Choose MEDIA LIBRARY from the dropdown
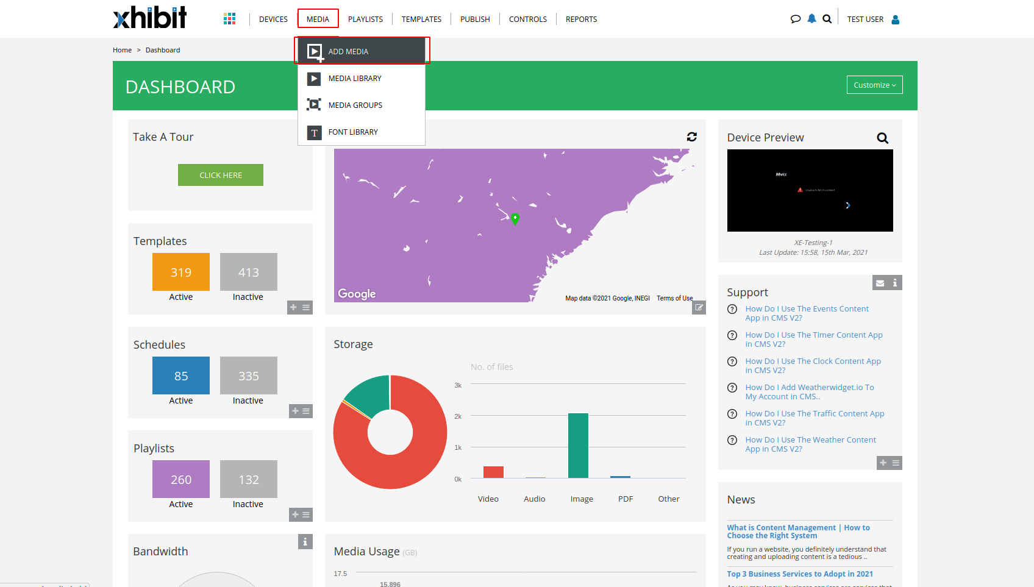Screen dimensions: 1034x587 [362, 79]
